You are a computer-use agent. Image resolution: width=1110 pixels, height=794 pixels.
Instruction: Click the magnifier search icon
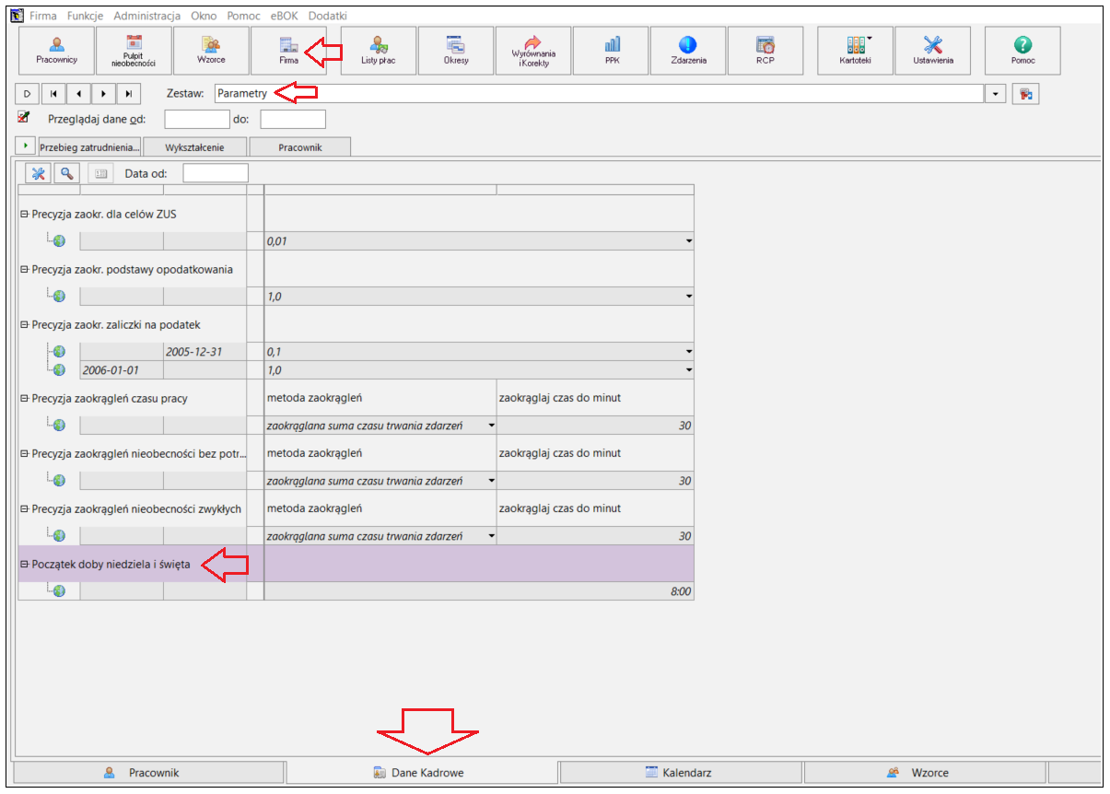point(66,173)
